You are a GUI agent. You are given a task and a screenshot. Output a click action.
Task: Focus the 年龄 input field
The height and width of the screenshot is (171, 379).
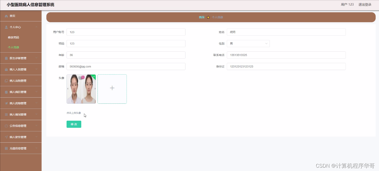(126, 55)
